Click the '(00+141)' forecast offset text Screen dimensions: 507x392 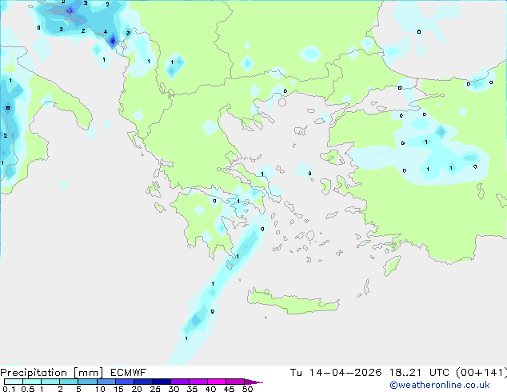(481, 373)
